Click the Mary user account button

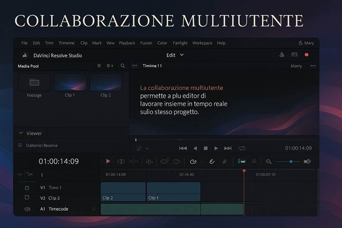pos(306,43)
